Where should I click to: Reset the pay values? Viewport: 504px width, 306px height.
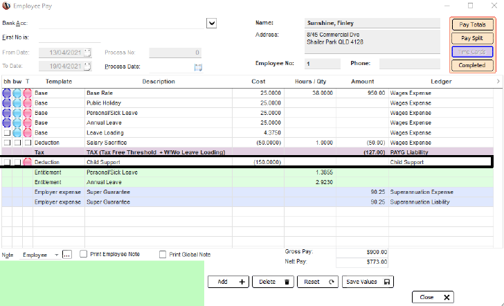tap(318, 282)
